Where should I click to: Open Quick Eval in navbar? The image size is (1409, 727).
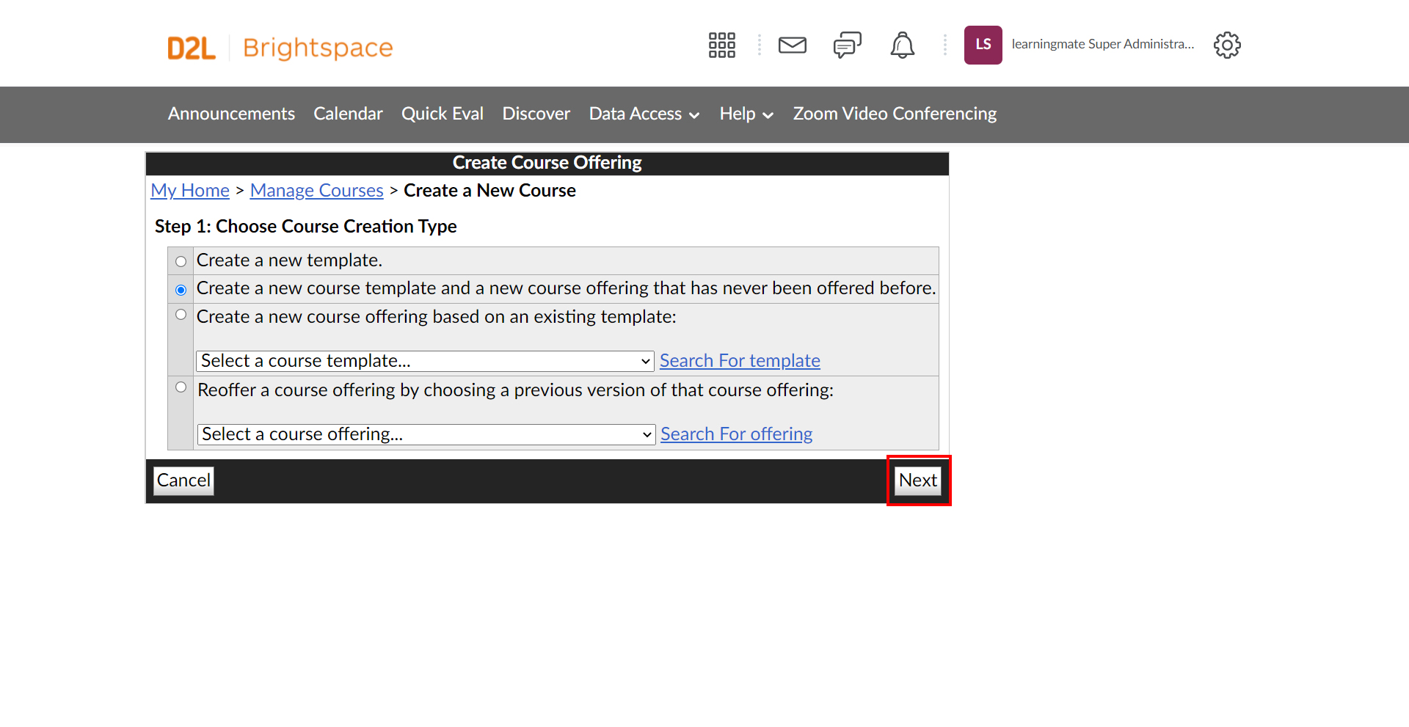pyautogui.click(x=443, y=114)
